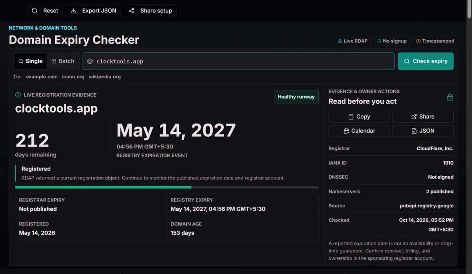The width and height of the screenshot is (472, 274).
Task: Click the Nameservers 2 published value
Action: 440,191
